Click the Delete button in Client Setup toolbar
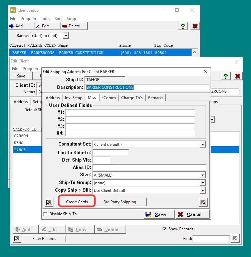Viewport: 251px width, 257px height. (74, 26)
